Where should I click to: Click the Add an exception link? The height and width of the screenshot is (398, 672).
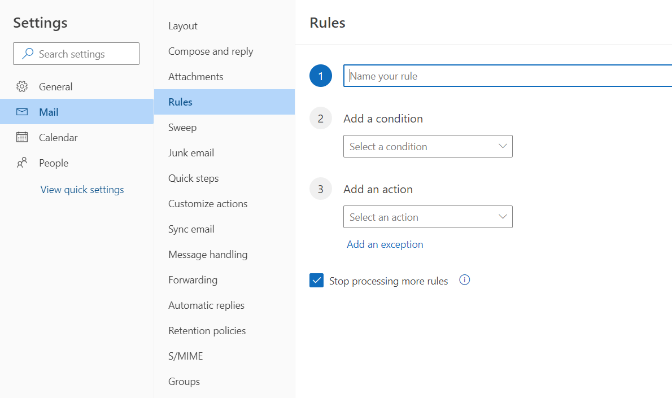tap(385, 244)
